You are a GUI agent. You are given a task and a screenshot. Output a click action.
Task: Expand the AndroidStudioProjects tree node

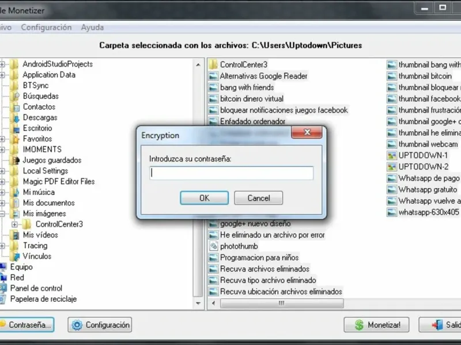[x=2, y=64]
